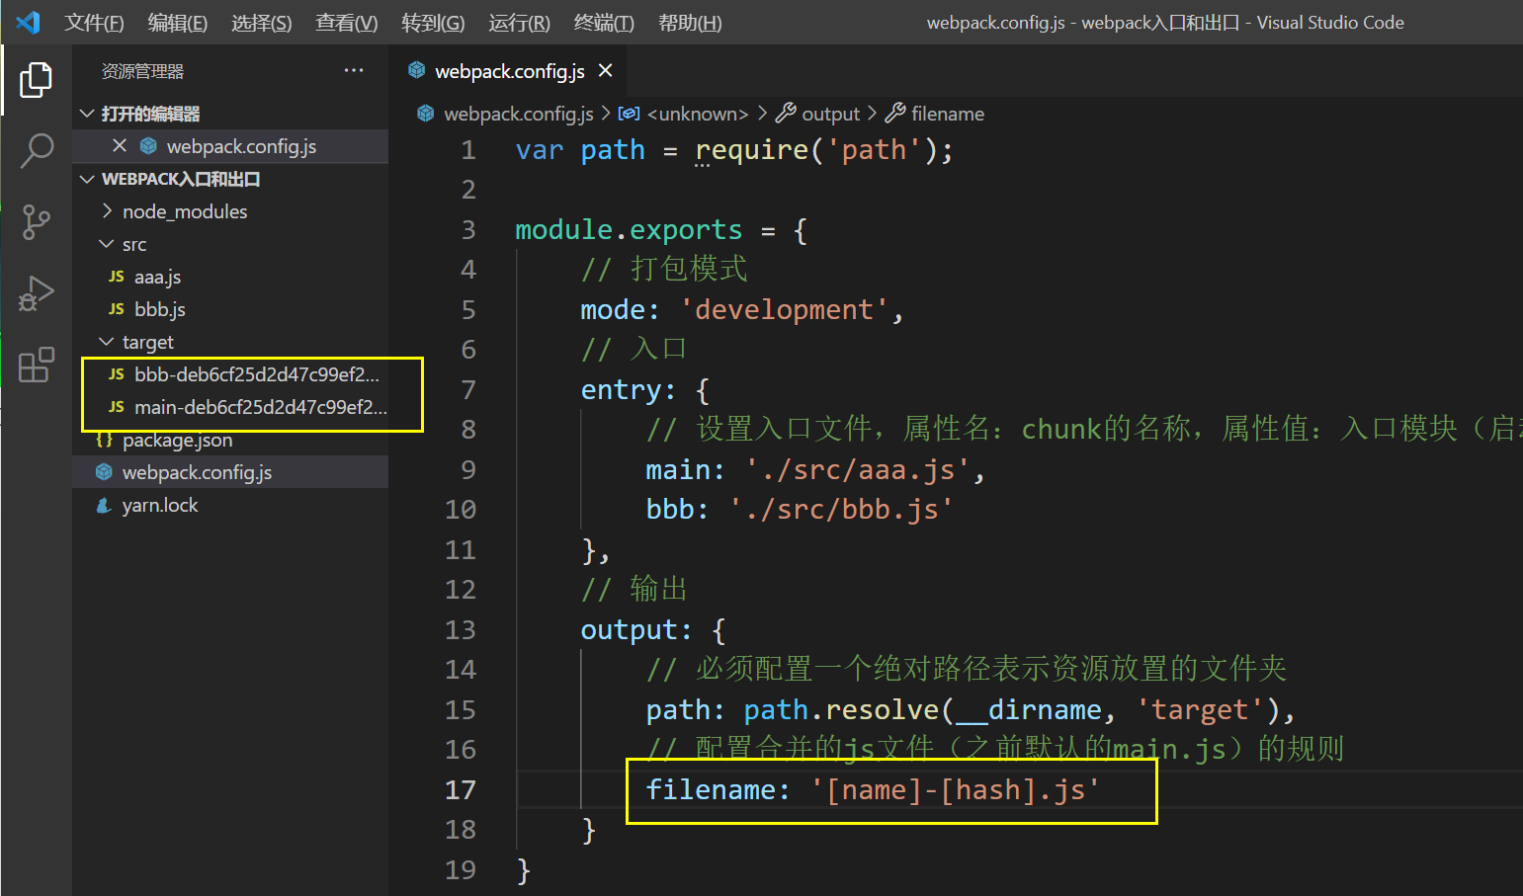Click webpack icon in the breadcrumb
Screen dimensions: 1523x896
tap(426, 114)
